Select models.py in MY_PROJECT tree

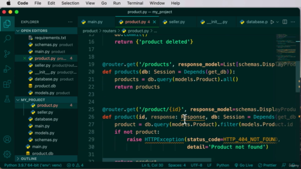pyautogui.click(x=46, y=133)
